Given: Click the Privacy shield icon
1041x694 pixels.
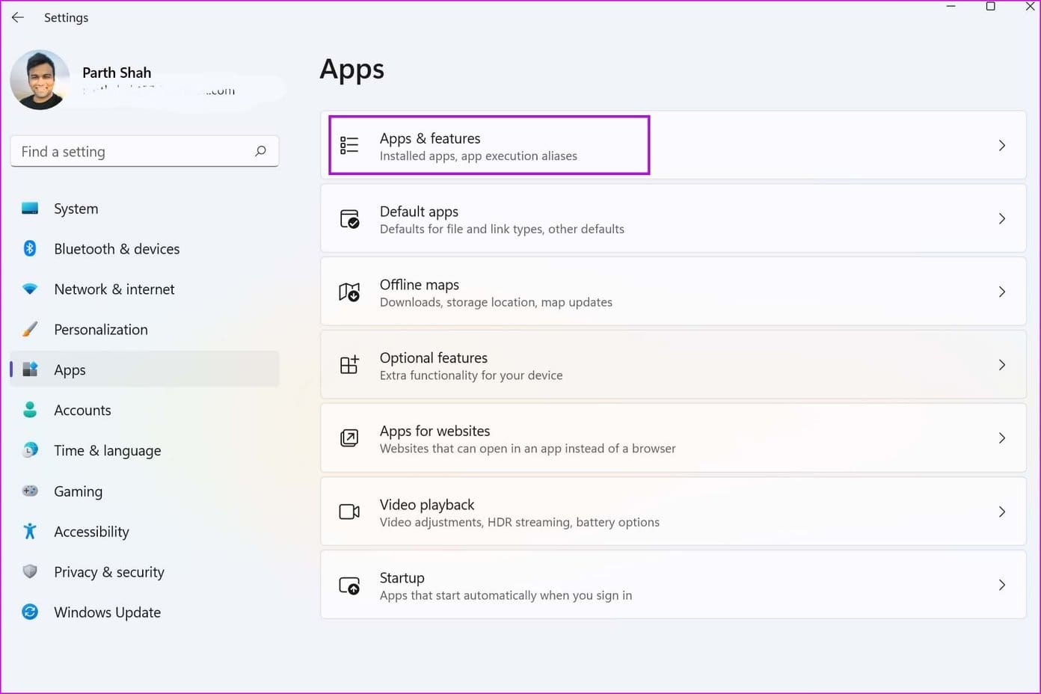Looking at the screenshot, I should [x=30, y=571].
